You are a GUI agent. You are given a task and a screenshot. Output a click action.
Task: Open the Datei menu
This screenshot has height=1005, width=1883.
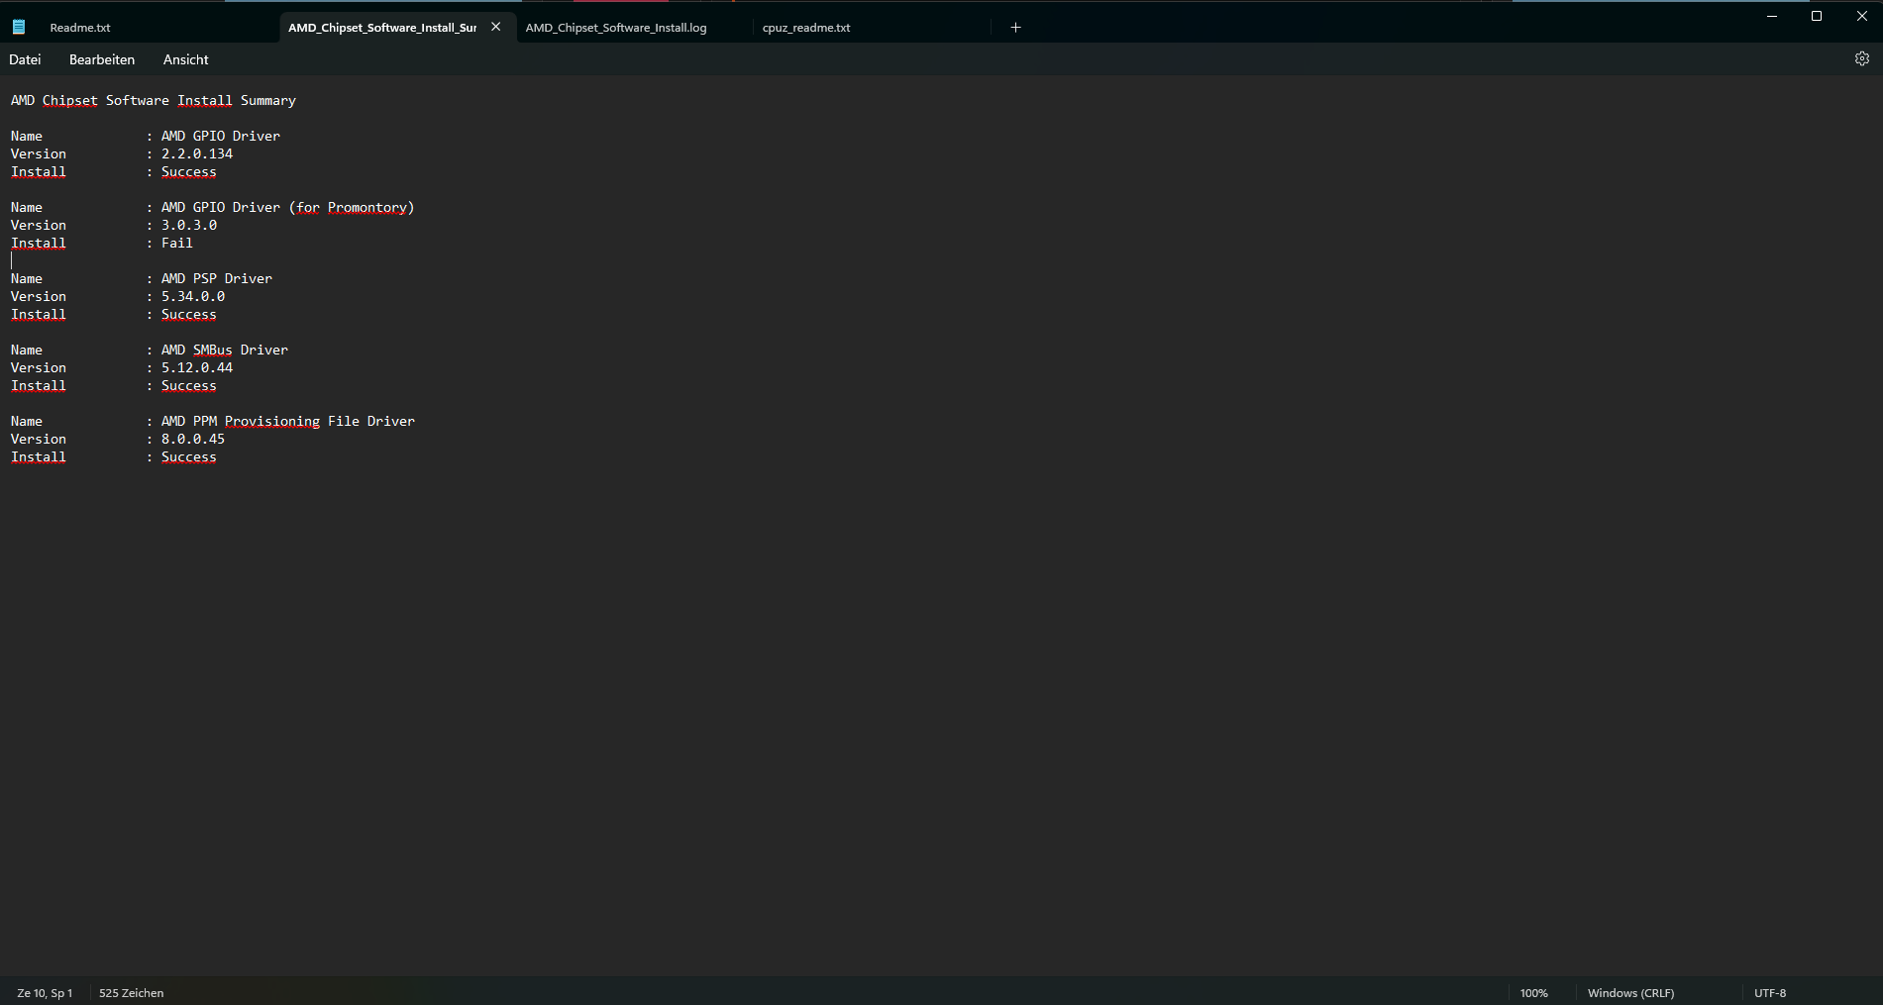[x=25, y=59]
